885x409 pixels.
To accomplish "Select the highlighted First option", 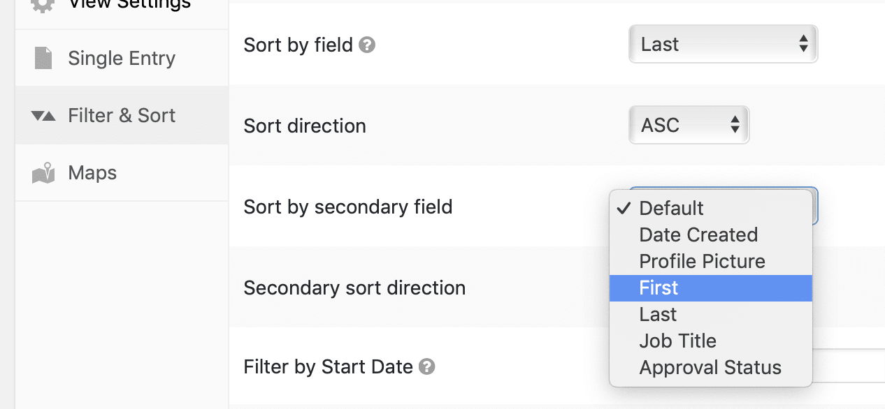I will 711,288.
